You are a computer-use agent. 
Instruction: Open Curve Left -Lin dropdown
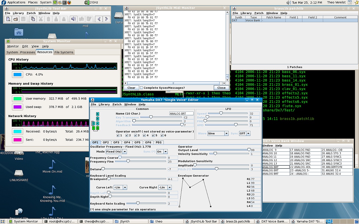[x=120, y=187]
